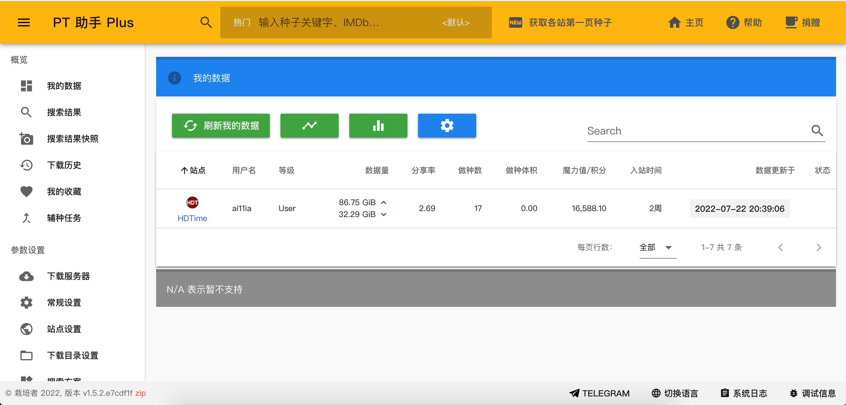846x405 pixels.
Task: Click the HDT site logo icon
Action: (192, 202)
